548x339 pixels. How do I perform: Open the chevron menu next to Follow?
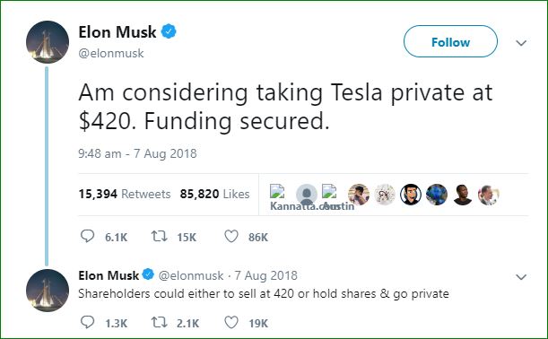(521, 43)
